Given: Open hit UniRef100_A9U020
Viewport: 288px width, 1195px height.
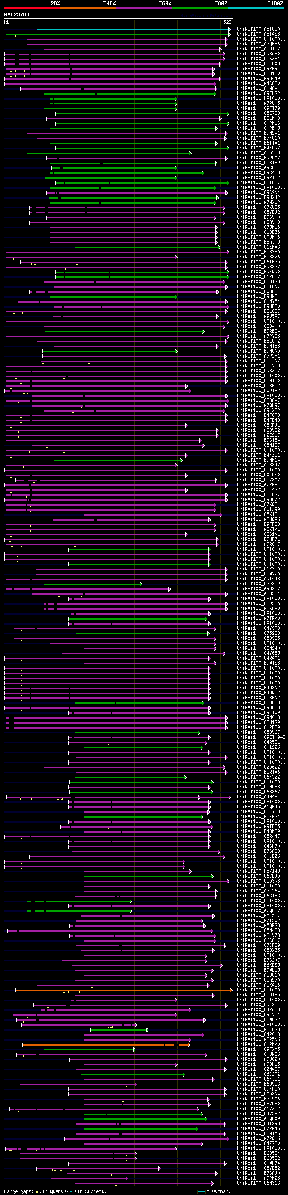Looking at the screenshot, I should (x=258, y=1059).
